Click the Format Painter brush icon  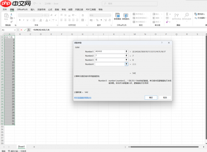pyautogui.click(x=11, y=21)
